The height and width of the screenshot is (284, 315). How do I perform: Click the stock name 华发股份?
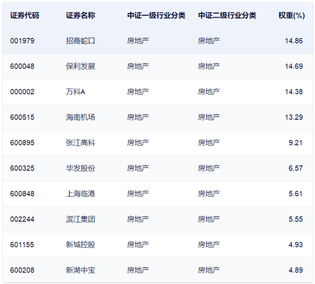pos(80,168)
